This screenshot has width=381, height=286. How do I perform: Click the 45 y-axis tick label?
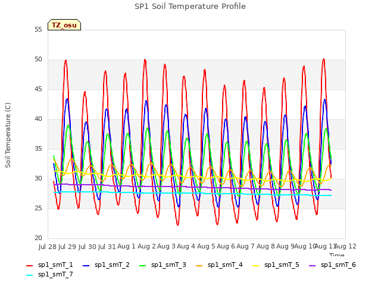tap(38, 89)
